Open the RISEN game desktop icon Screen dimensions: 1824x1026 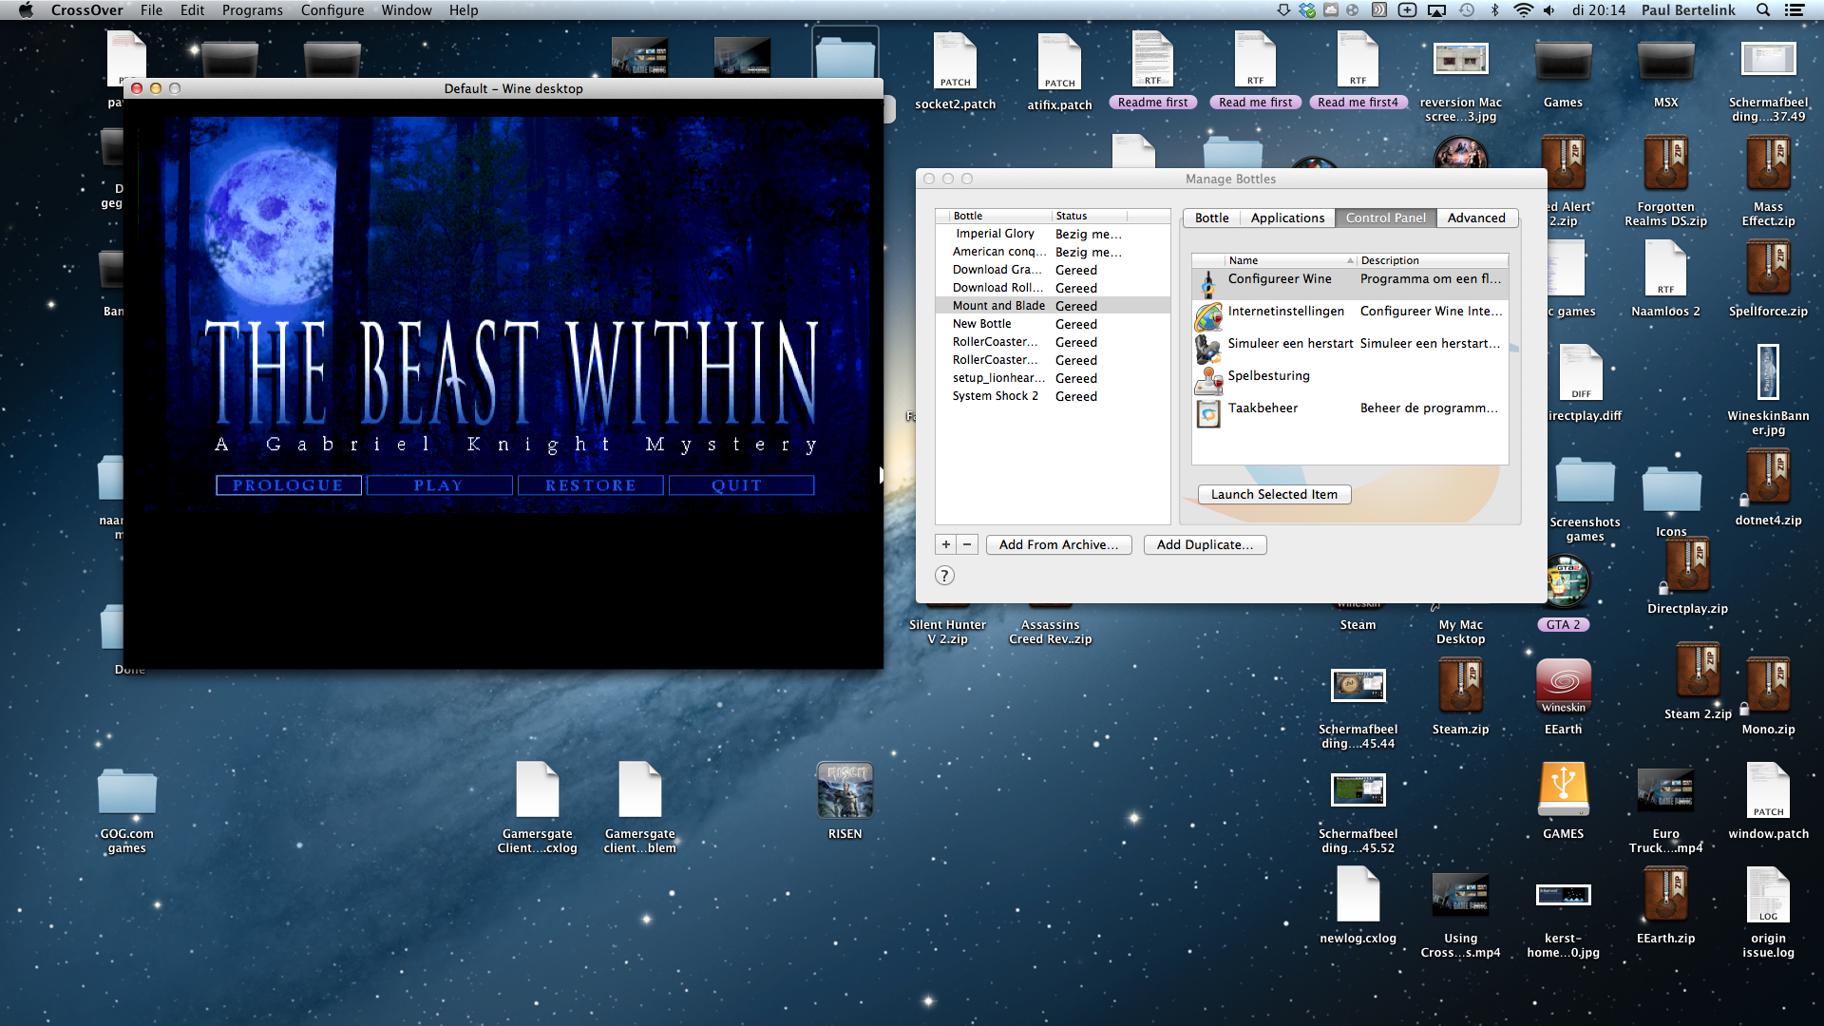click(845, 790)
